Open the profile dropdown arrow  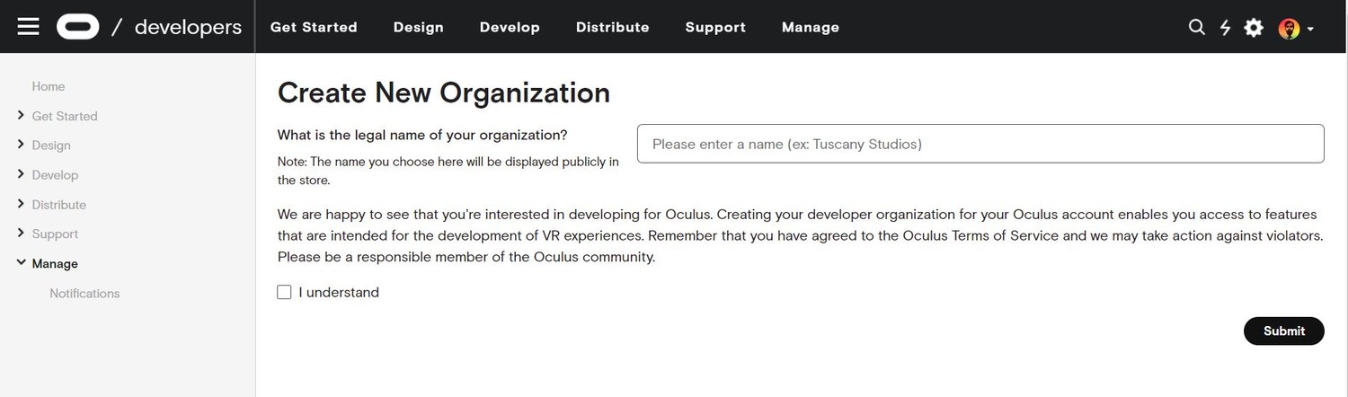[1310, 30]
